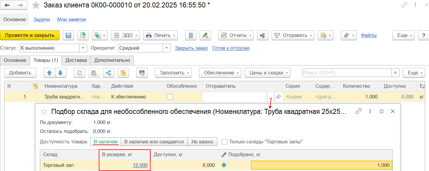Enable Только склады "Торговые залы" checkbox

[x=224, y=142]
